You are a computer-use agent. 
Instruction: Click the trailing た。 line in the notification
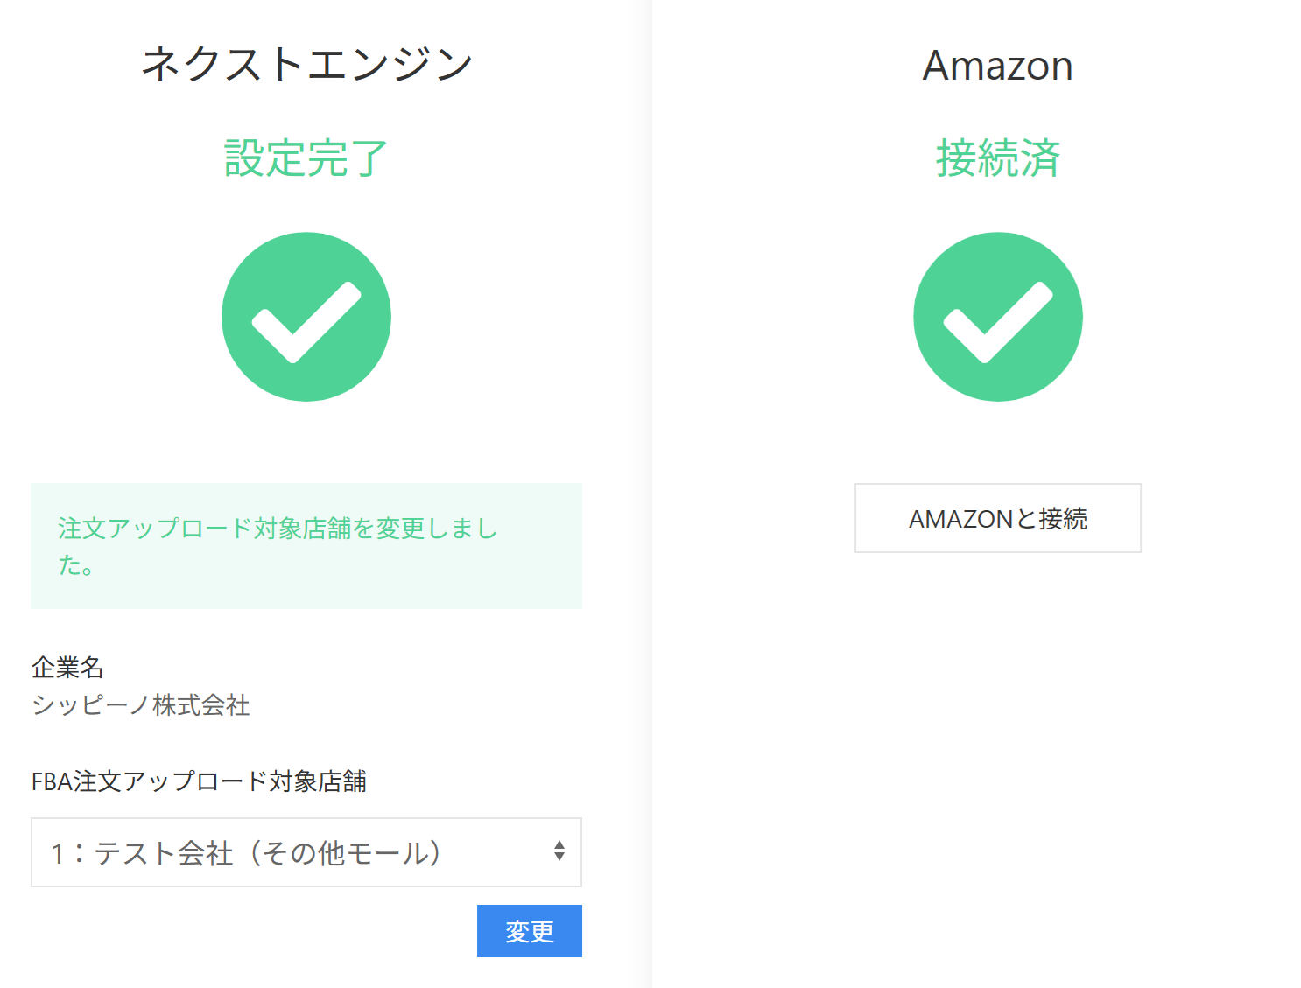(x=75, y=566)
